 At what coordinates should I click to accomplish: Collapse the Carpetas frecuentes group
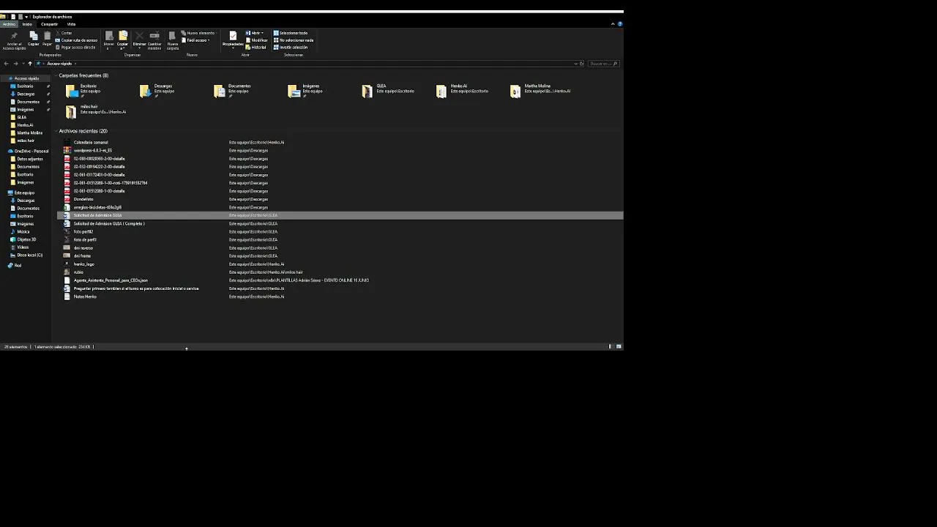[x=56, y=75]
